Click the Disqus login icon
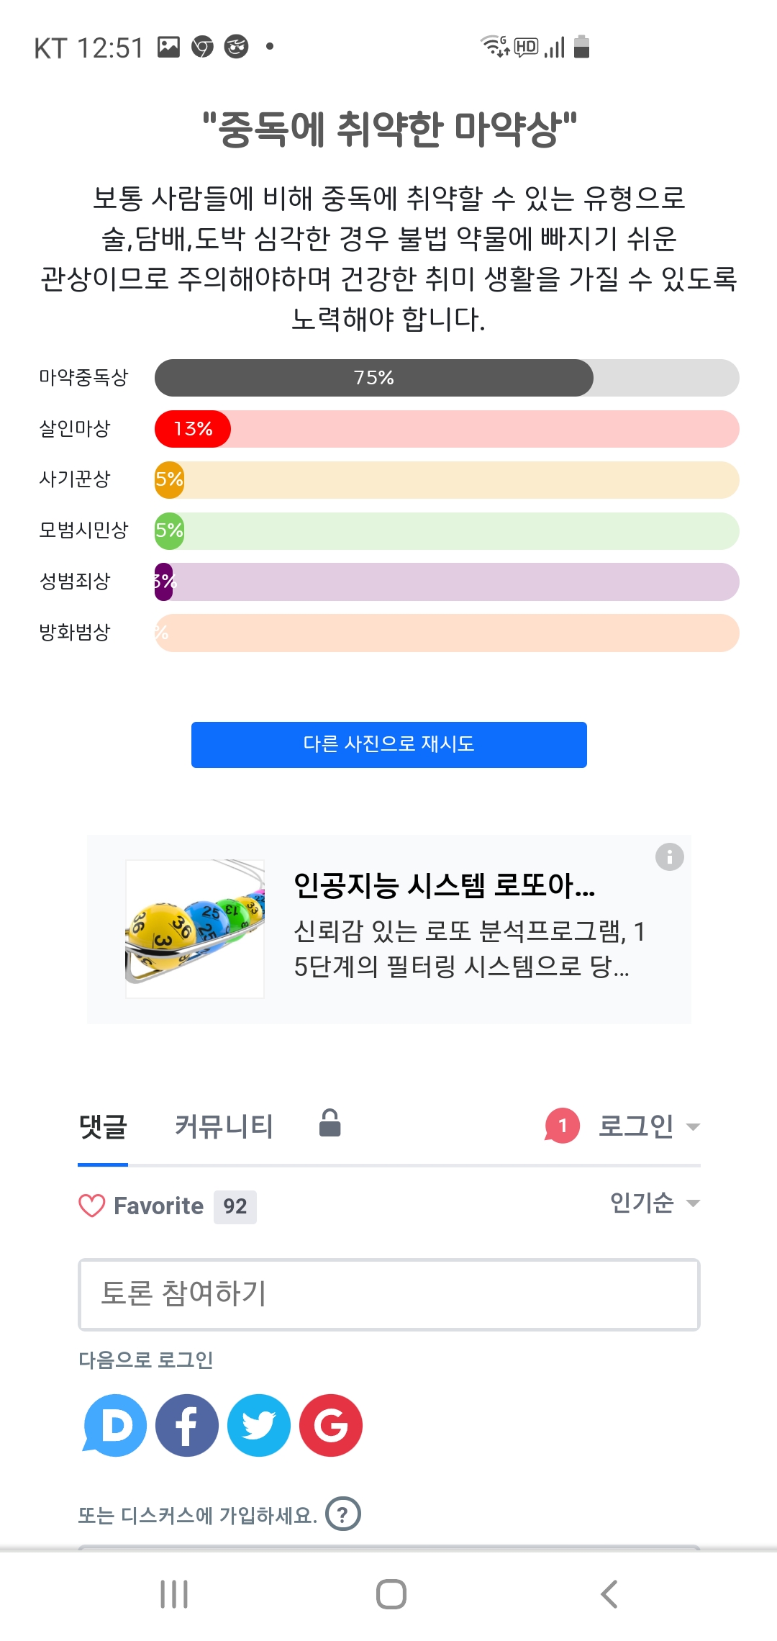Screen dimensions: 777x1641 click(x=116, y=1425)
